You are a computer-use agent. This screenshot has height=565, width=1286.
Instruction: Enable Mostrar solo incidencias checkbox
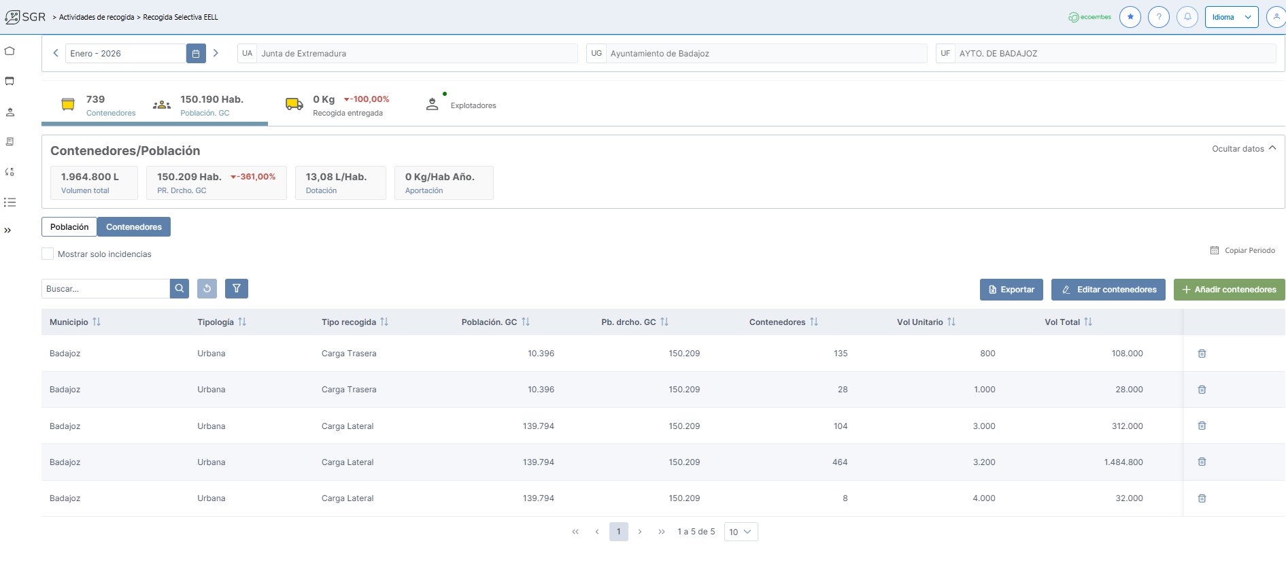[48, 254]
